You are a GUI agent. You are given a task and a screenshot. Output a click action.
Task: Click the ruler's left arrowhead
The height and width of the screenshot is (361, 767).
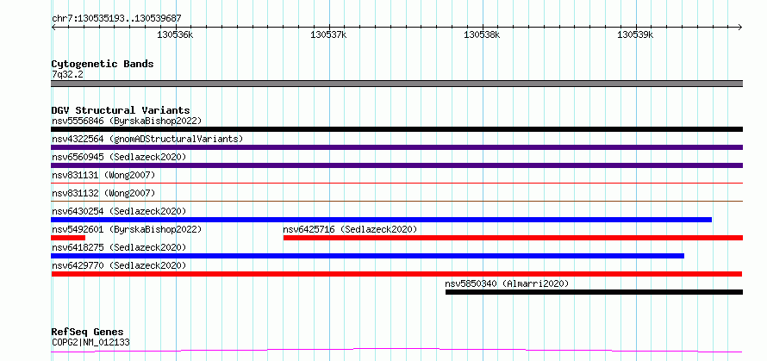coord(53,27)
